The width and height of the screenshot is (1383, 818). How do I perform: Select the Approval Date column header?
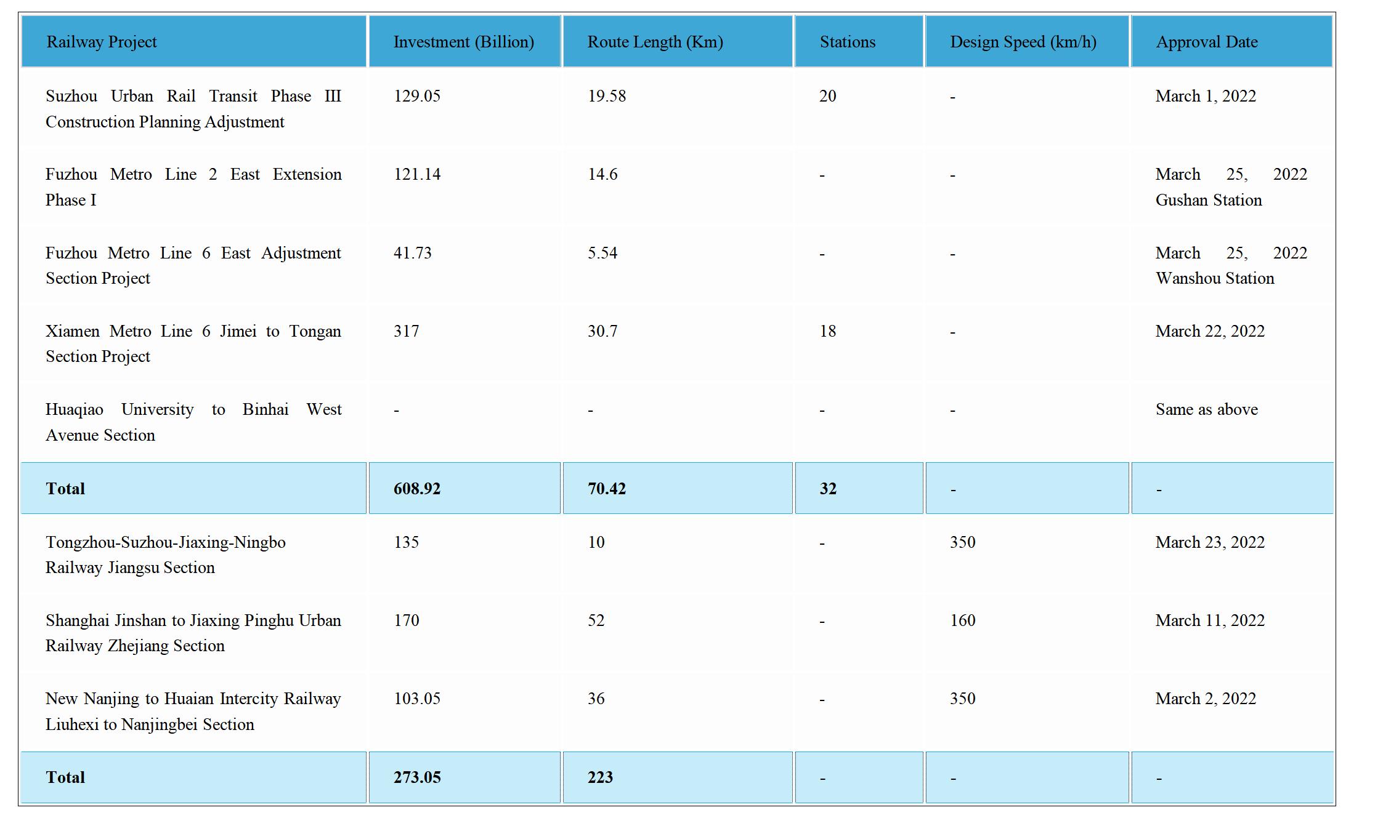1206,42
